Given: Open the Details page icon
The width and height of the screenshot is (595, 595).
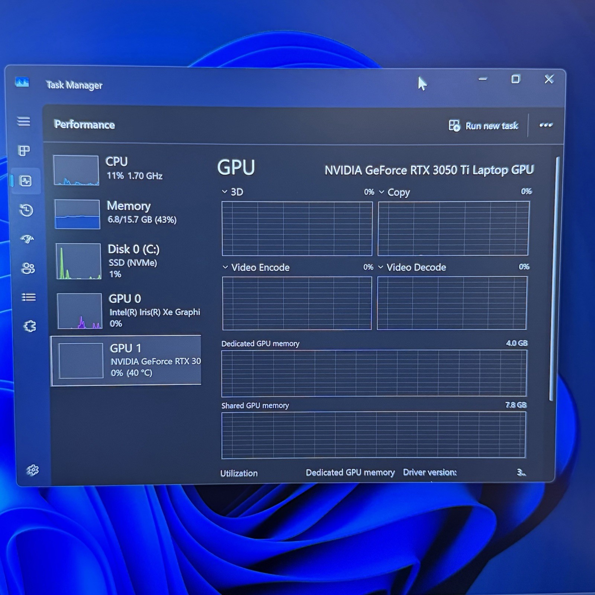Looking at the screenshot, I should click(x=29, y=297).
